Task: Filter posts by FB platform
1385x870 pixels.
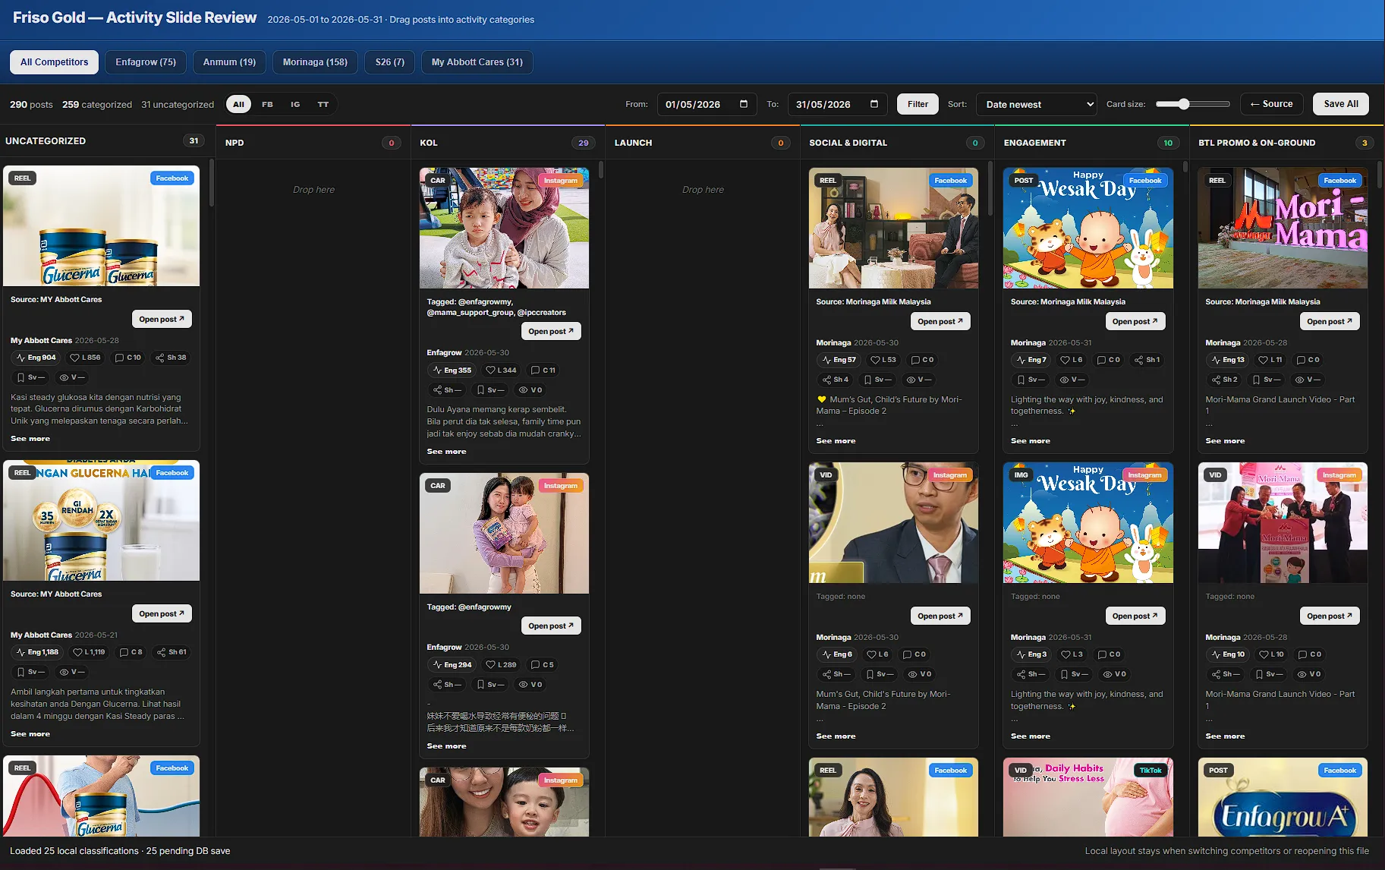Action: coord(267,105)
